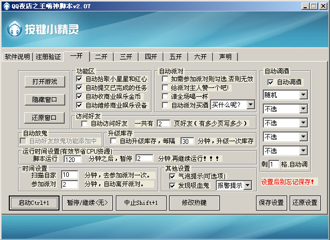
Task: Check 自动派对买酒 option
Action: [x=165, y=105]
